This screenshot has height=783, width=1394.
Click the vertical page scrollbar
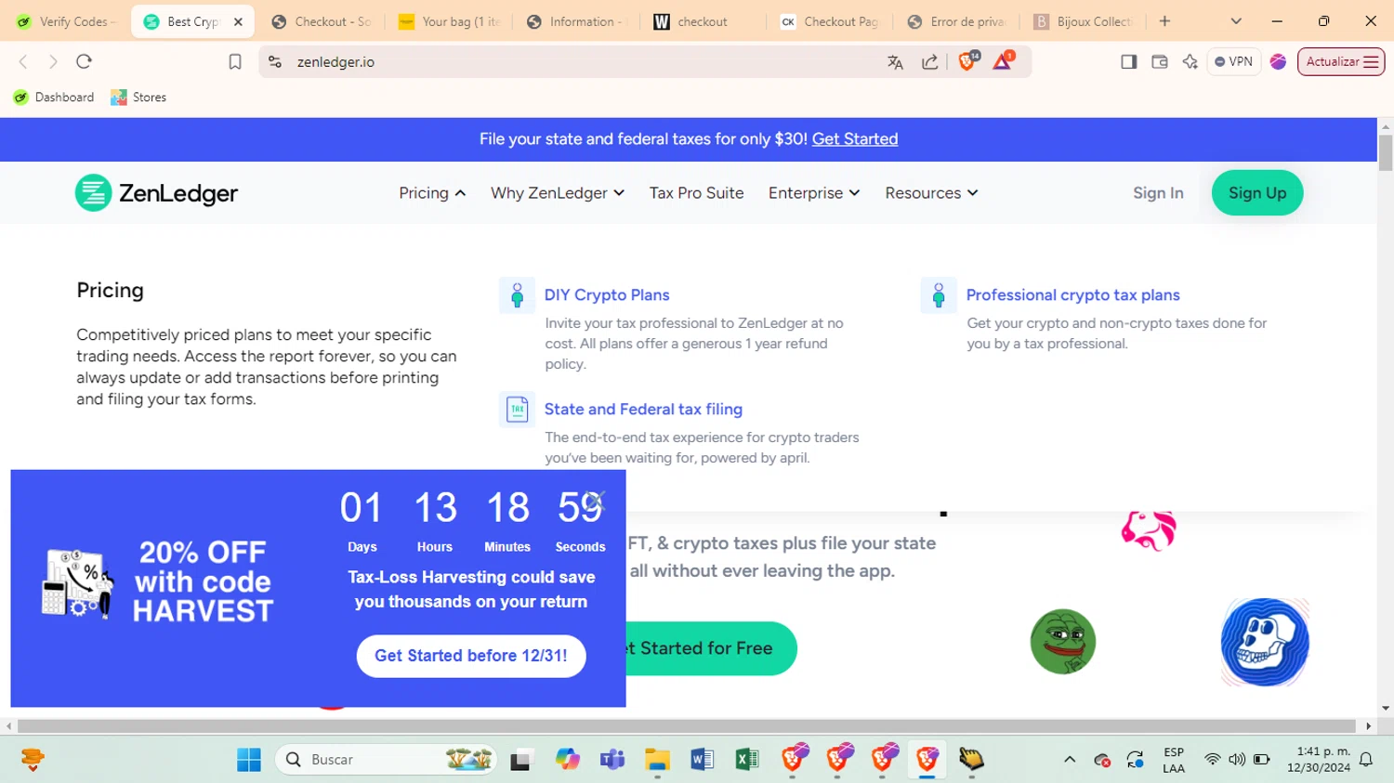[x=1386, y=152]
